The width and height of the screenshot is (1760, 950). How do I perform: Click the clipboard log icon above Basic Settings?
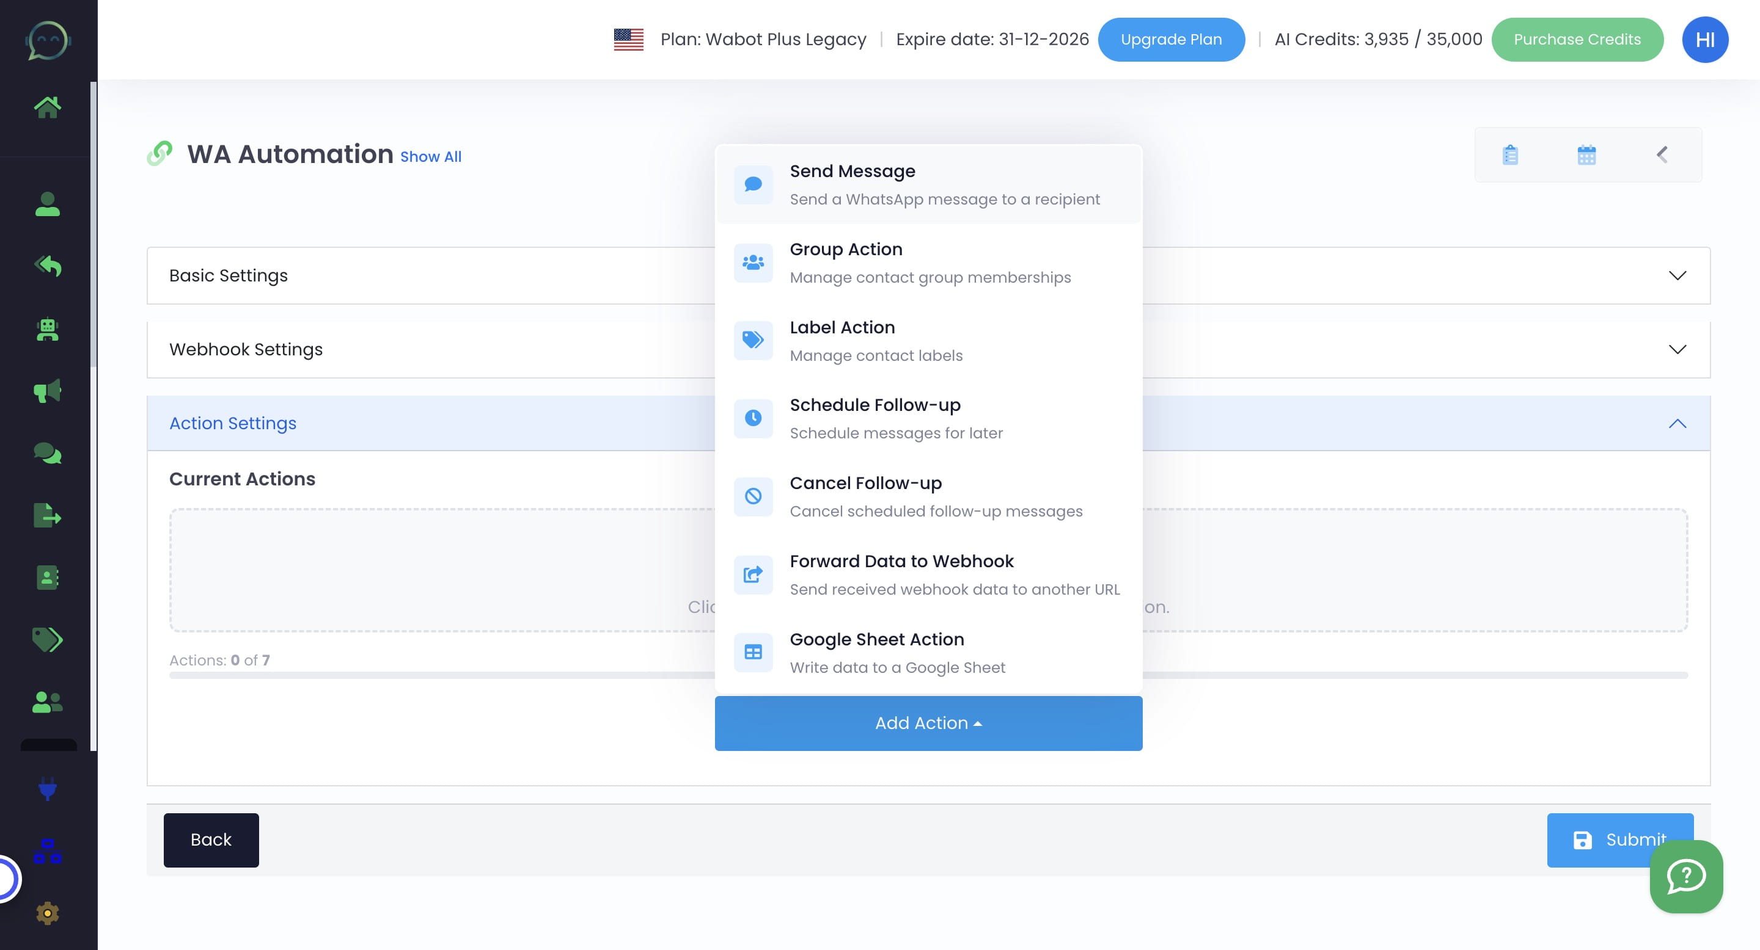[1510, 154]
